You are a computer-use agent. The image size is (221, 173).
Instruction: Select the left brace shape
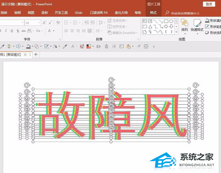(x=166, y=32)
